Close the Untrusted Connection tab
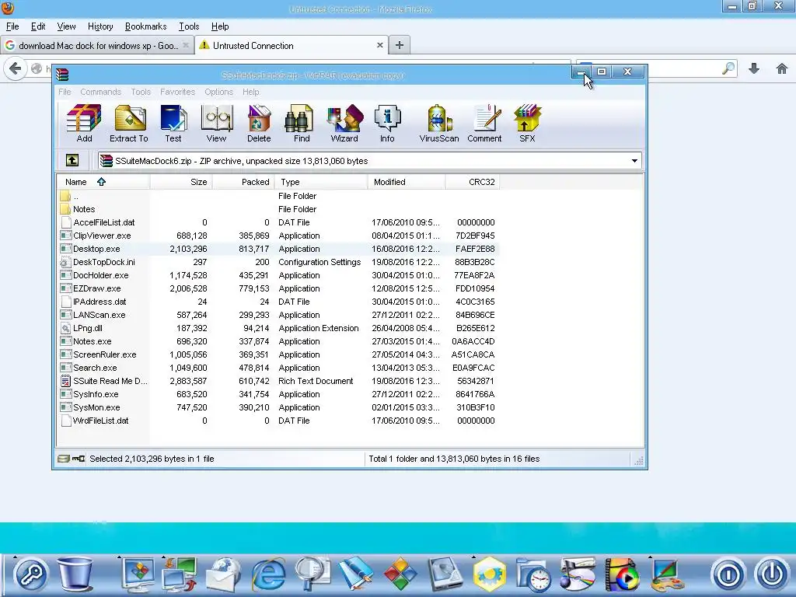Image resolution: width=796 pixels, height=597 pixels. [379, 45]
